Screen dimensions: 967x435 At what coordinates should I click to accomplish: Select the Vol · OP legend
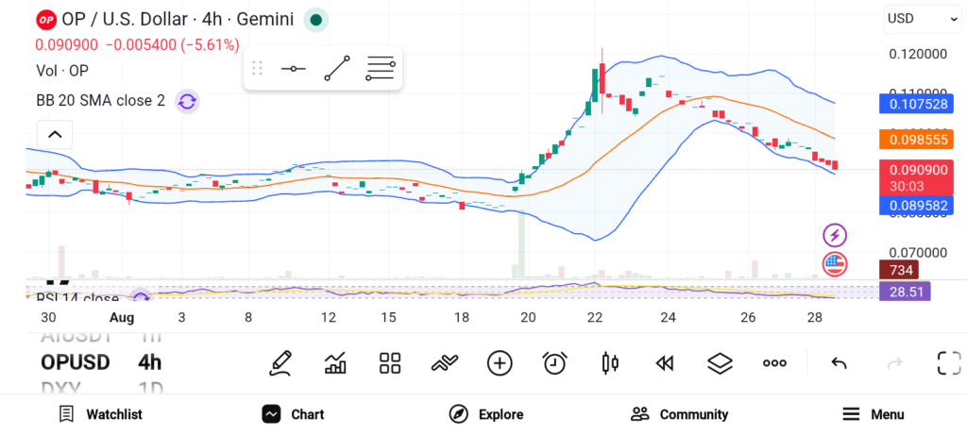click(62, 71)
